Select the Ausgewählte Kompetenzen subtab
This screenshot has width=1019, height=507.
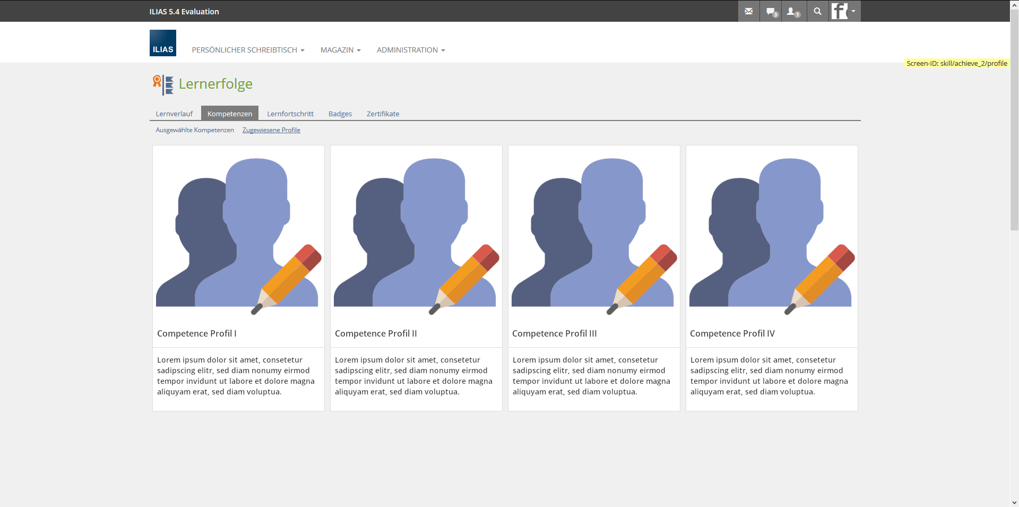point(195,130)
